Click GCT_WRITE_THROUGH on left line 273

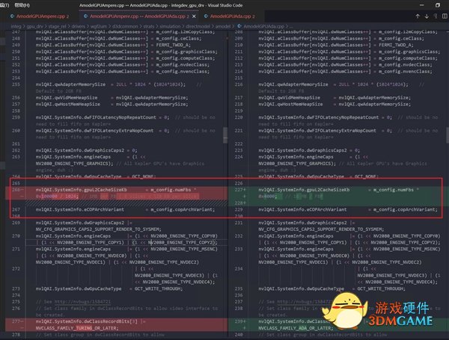pyautogui.click(x=158, y=289)
